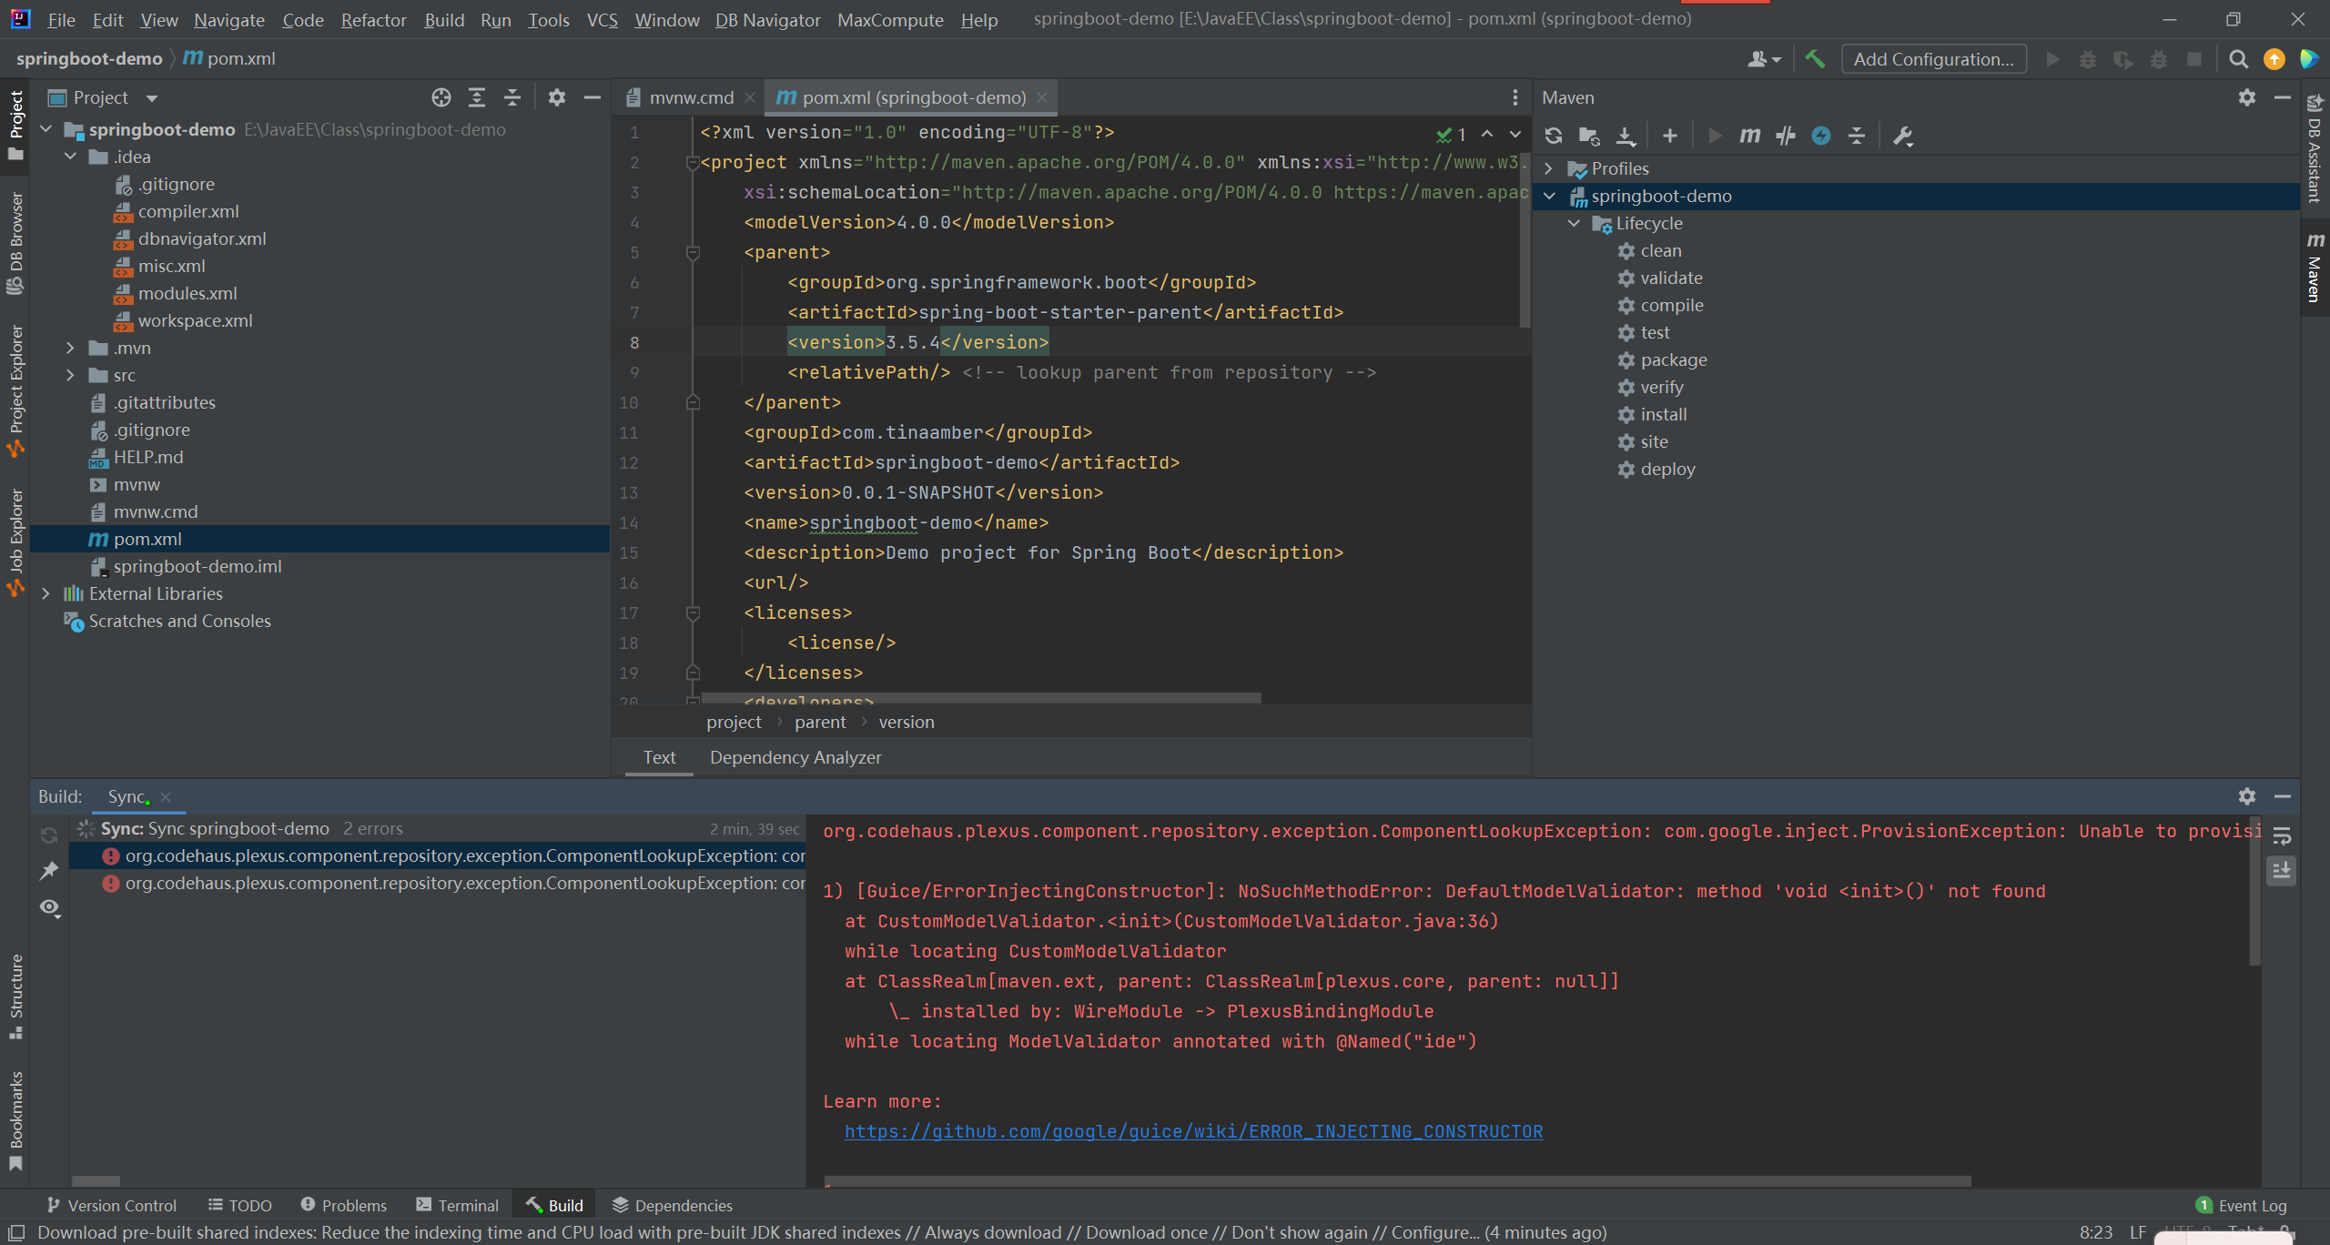Click Execute Maven Goal m icon
Image resolution: width=2330 pixels, height=1245 pixels.
pos(1749,136)
